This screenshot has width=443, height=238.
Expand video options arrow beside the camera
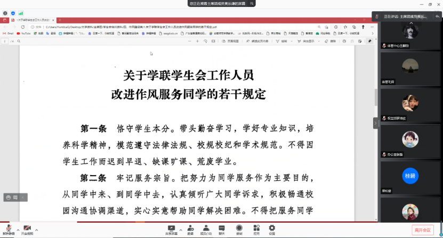36,229
